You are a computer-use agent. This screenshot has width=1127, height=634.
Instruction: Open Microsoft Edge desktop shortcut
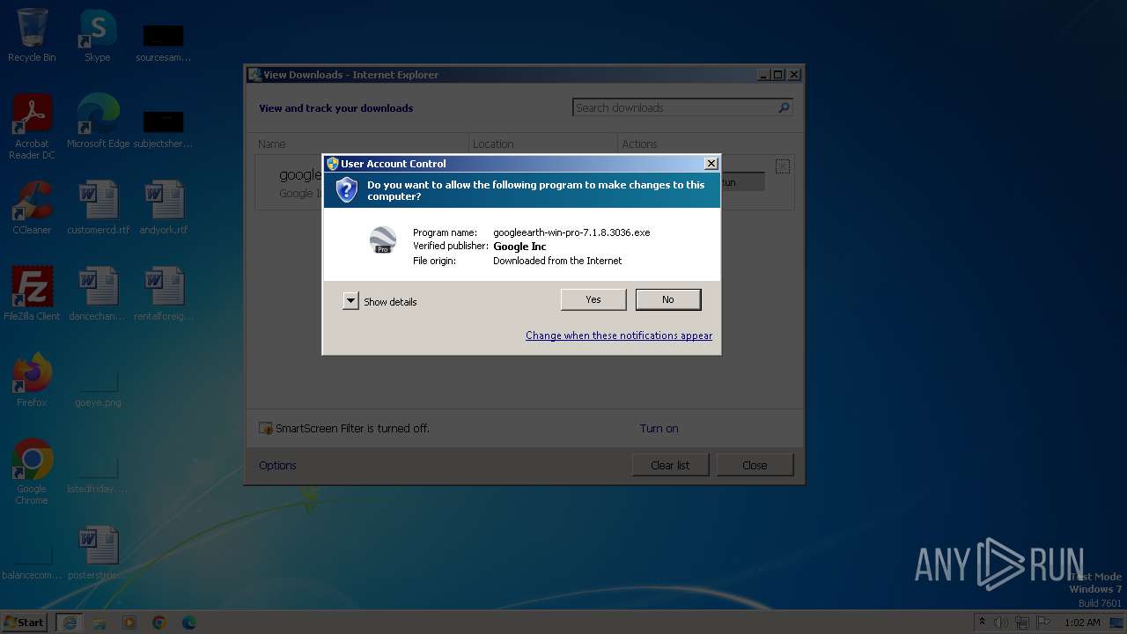tap(98, 121)
